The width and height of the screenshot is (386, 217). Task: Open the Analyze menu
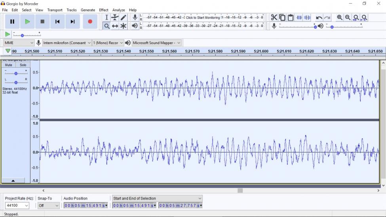(119, 10)
